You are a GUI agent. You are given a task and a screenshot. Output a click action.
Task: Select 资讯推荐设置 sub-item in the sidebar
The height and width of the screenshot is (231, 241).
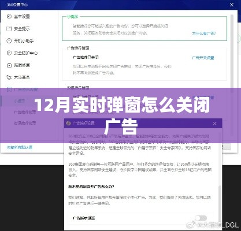pos(25,123)
